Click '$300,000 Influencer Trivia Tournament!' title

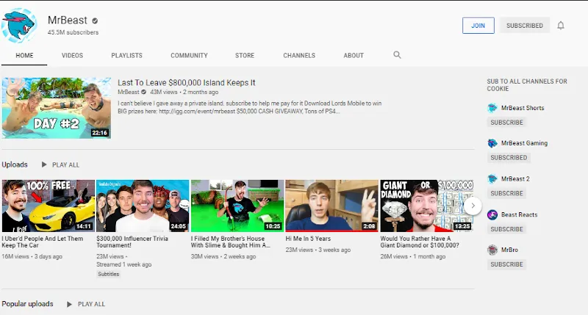coord(132,242)
